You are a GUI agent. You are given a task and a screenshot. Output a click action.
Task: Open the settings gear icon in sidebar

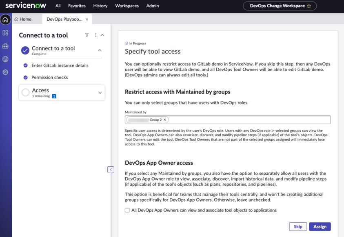tap(5, 72)
